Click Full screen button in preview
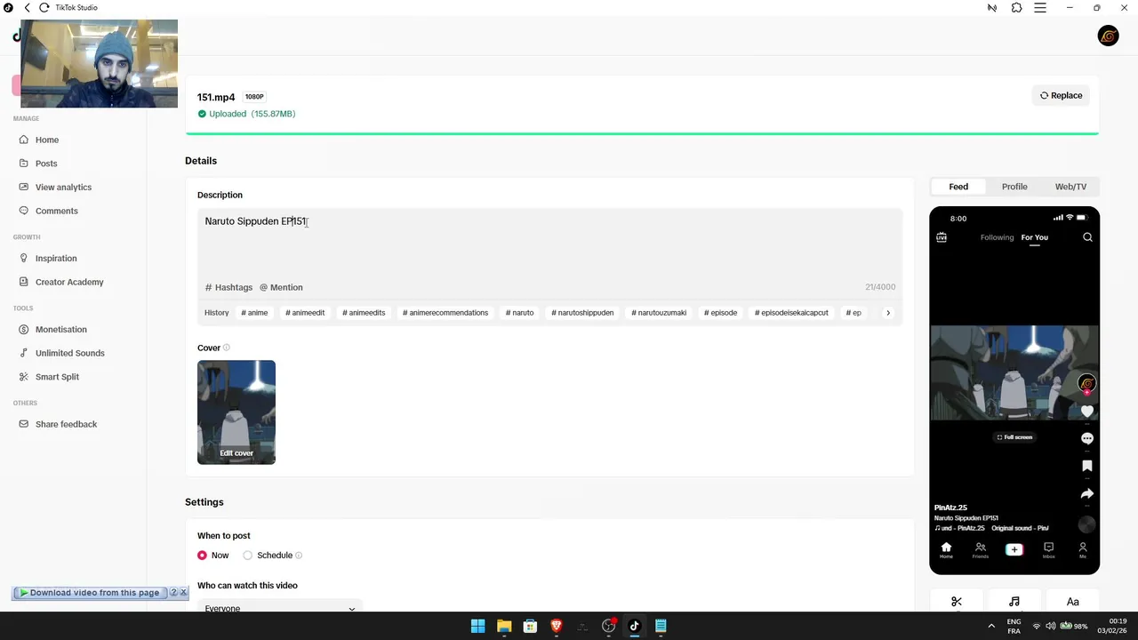The height and width of the screenshot is (640, 1138). (x=1014, y=437)
